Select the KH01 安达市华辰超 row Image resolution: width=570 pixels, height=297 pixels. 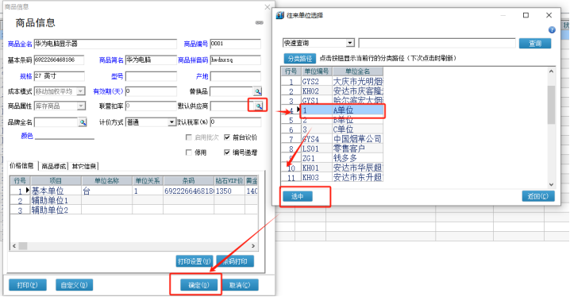(333, 168)
